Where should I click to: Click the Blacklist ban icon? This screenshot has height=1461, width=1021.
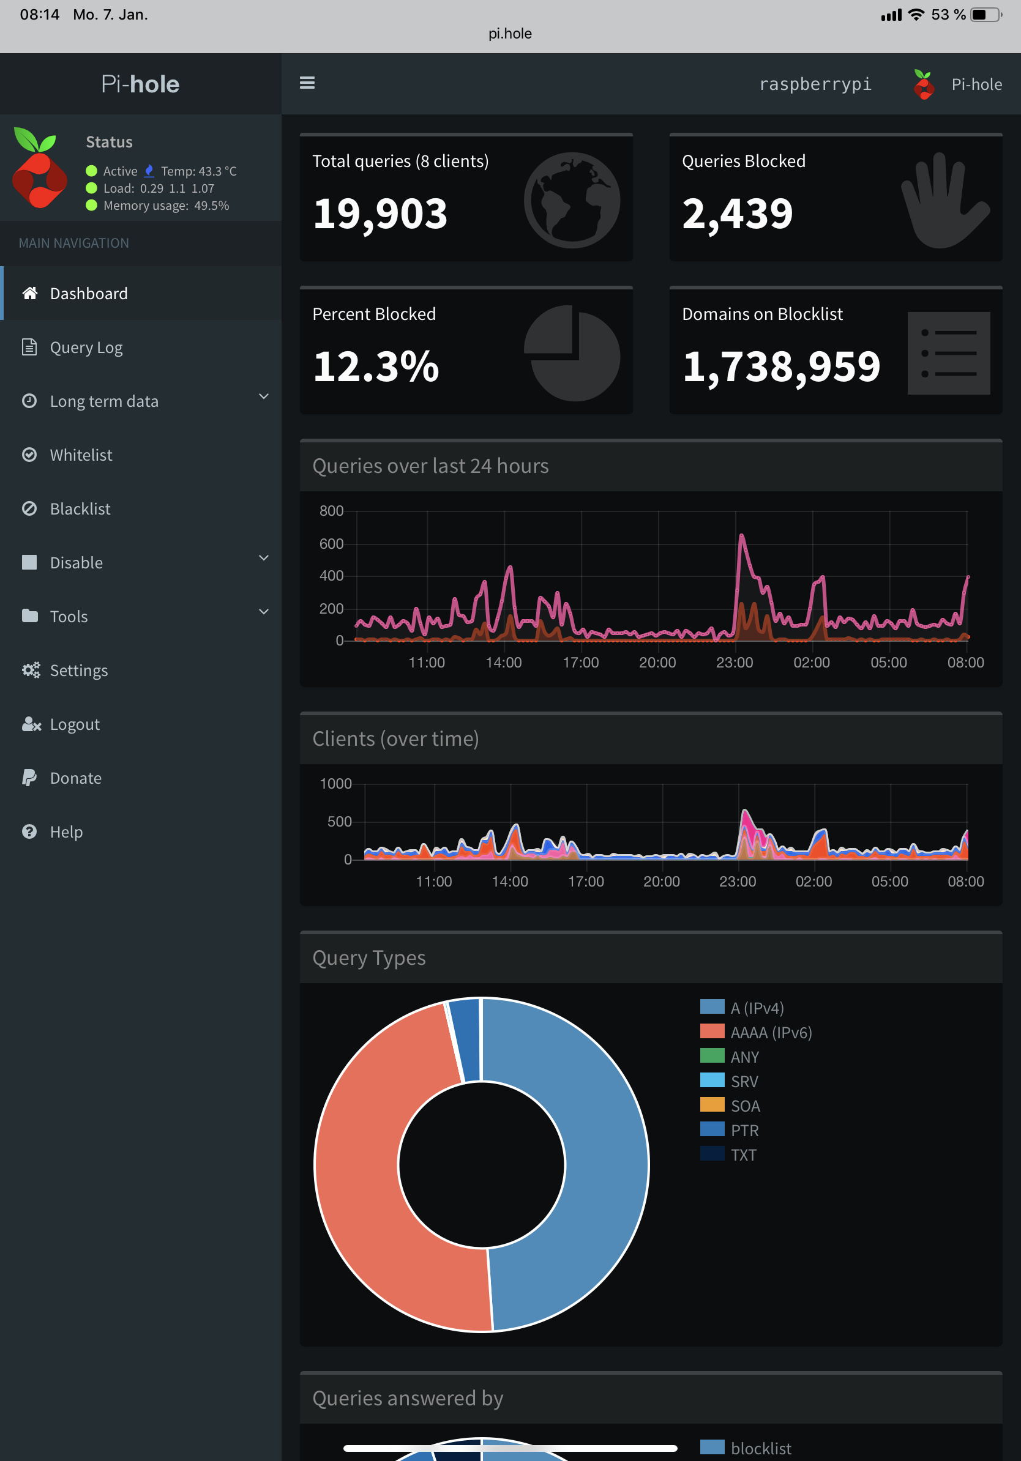tap(29, 508)
